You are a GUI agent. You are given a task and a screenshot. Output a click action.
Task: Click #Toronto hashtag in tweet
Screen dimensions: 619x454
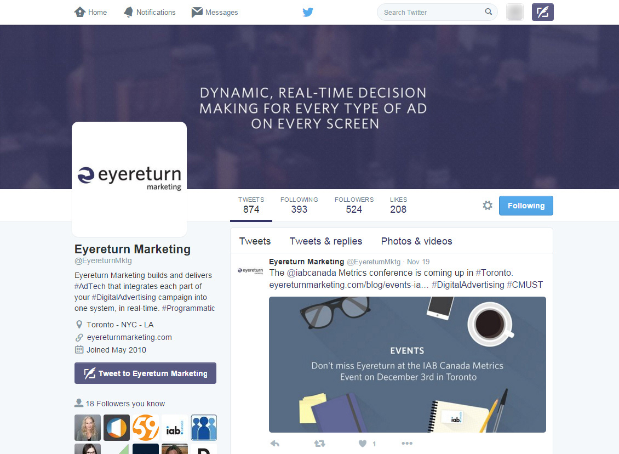coord(494,273)
